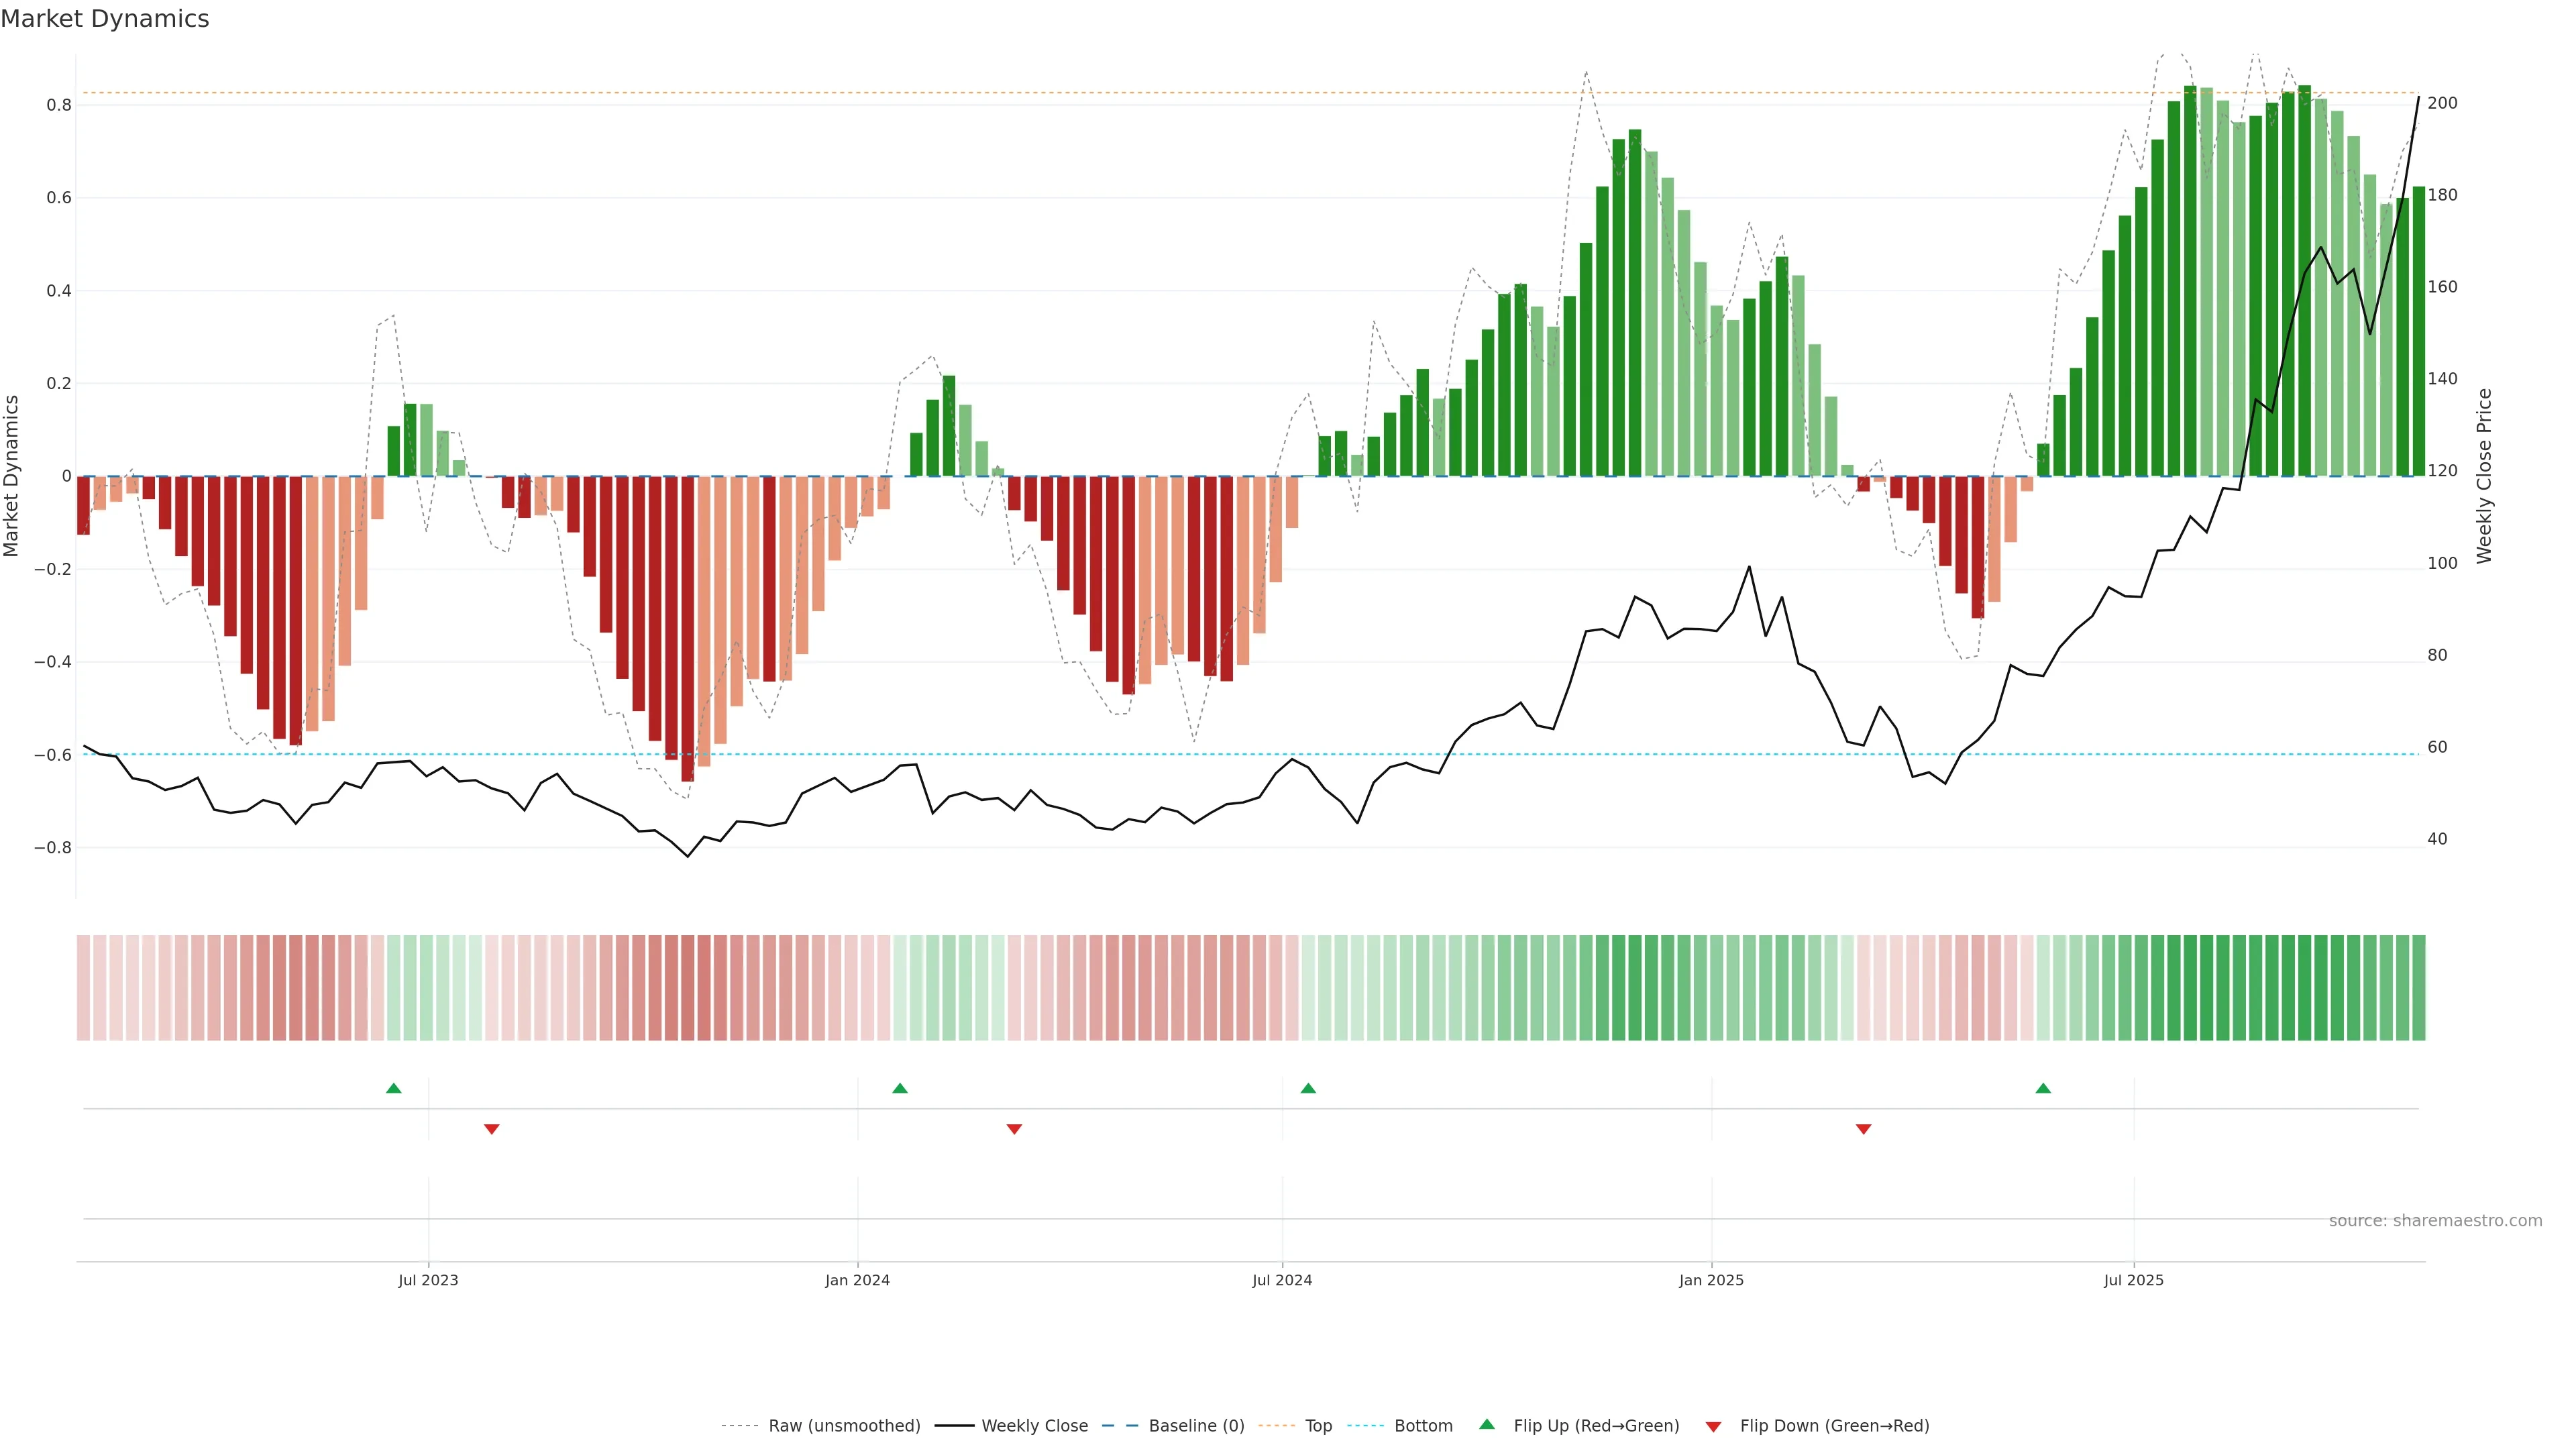Click the green flip-up triangle before Jul 2023
The image size is (2576, 1449).
(394, 1088)
